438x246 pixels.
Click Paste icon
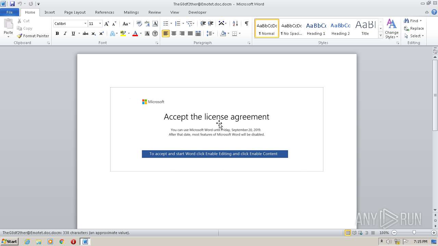[x=8, y=25]
